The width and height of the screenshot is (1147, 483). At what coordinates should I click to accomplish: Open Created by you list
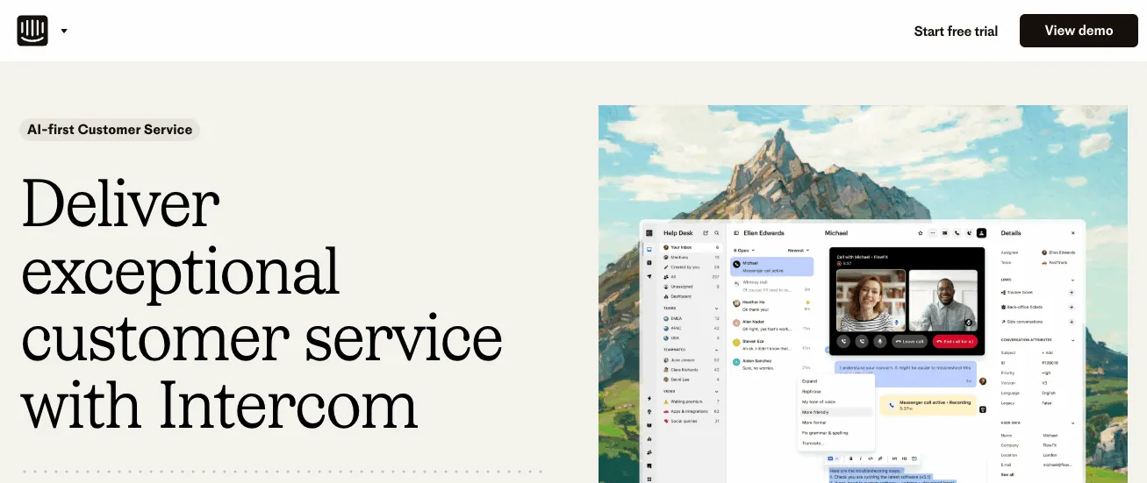tap(692, 267)
